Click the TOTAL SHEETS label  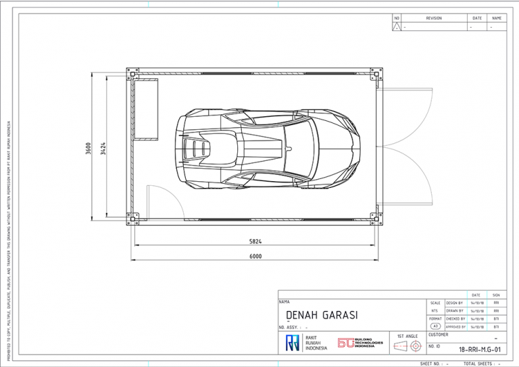tap(477, 364)
